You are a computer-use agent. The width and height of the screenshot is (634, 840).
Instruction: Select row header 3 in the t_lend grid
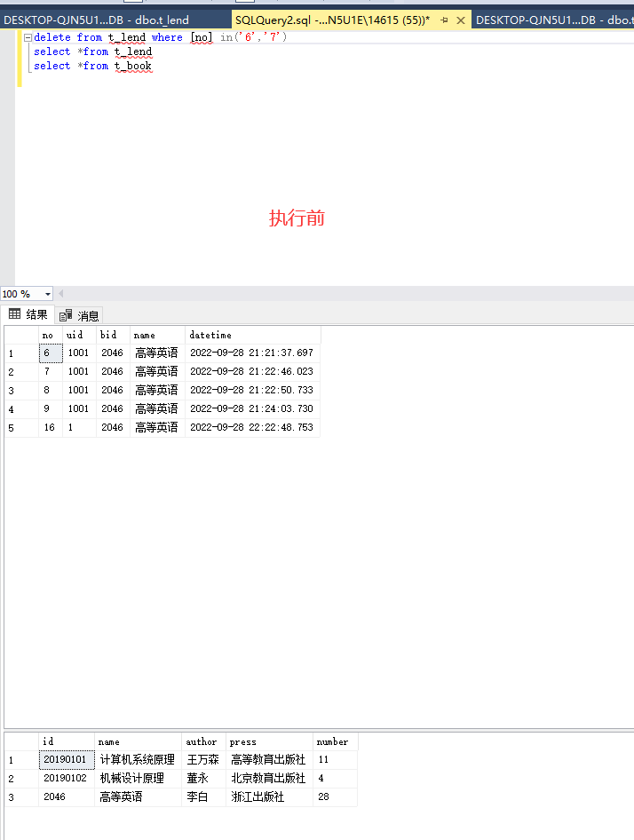click(21, 391)
